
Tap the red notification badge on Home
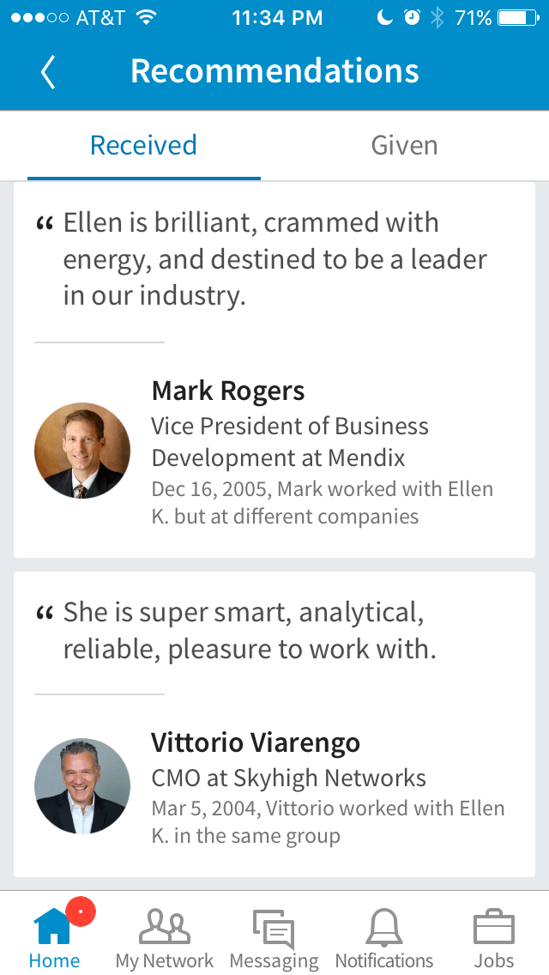click(x=81, y=911)
